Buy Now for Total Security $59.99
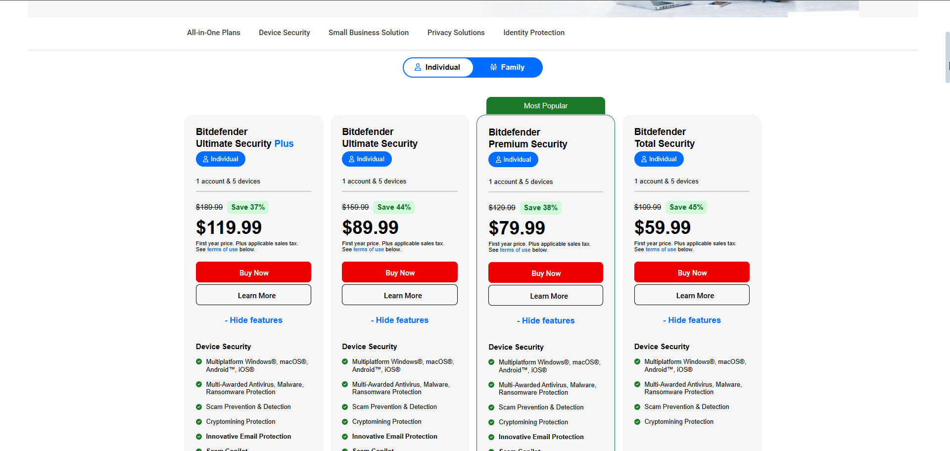Image resolution: width=950 pixels, height=451 pixels. click(692, 272)
